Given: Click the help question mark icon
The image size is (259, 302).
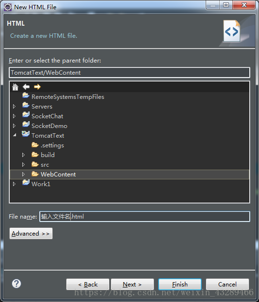Looking at the screenshot, I should pos(16,284).
